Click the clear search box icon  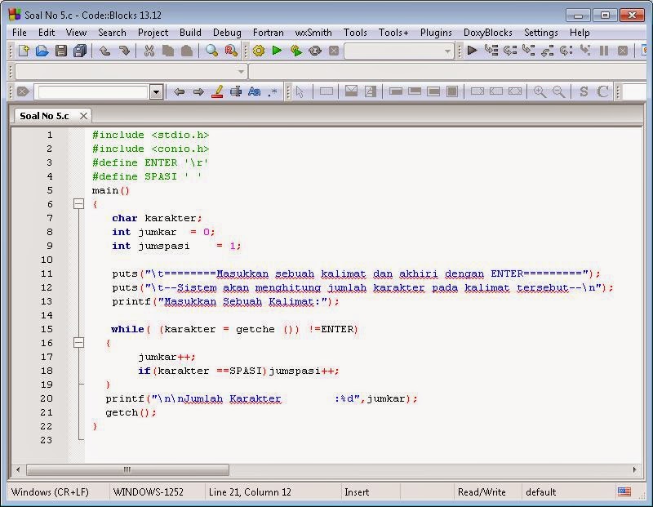tap(24, 91)
